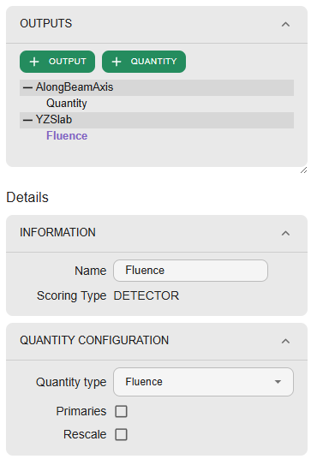Viewport: 311px width, 459px height.
Task: Add a new output with OUTPUT button
Action: click(x=57, y=62)
